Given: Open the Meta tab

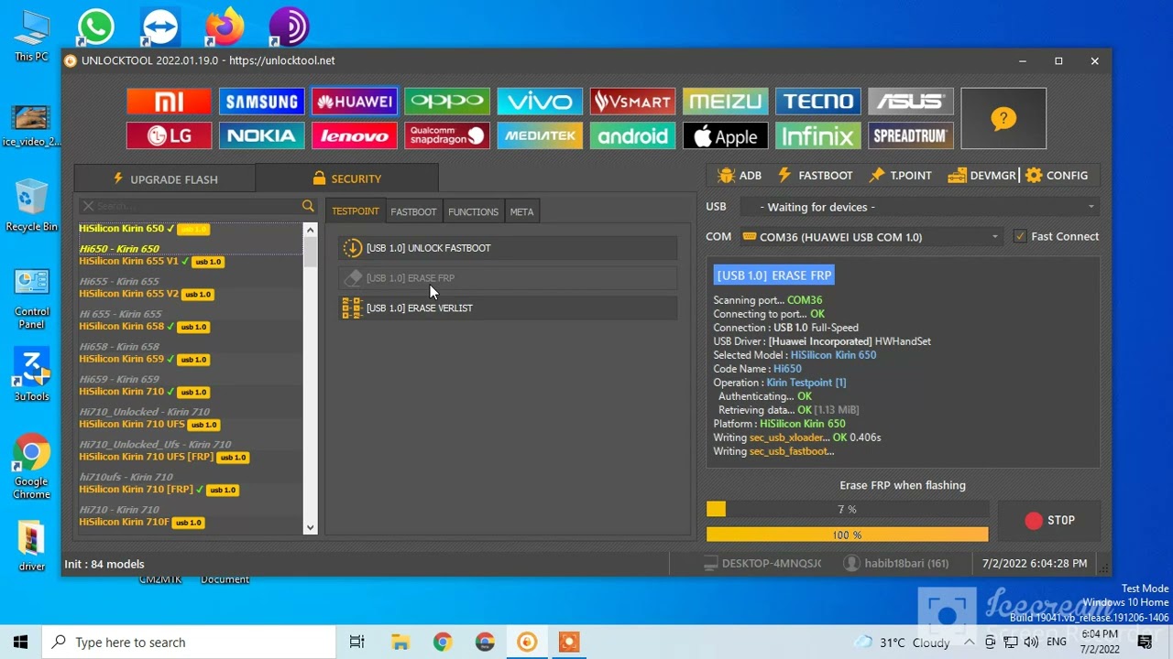Looking at the screenshot, I should (x=521, y=211).
